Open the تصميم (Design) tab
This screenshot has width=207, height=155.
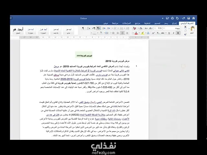point(158,23)
